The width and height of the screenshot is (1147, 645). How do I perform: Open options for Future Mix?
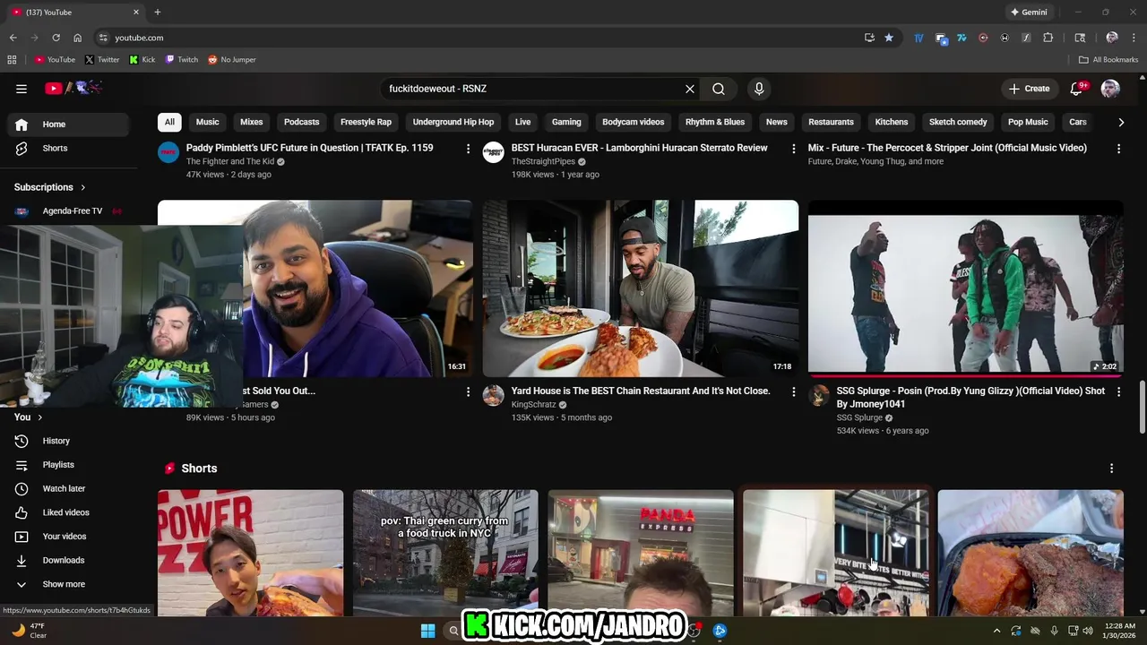click(1118, 149)
